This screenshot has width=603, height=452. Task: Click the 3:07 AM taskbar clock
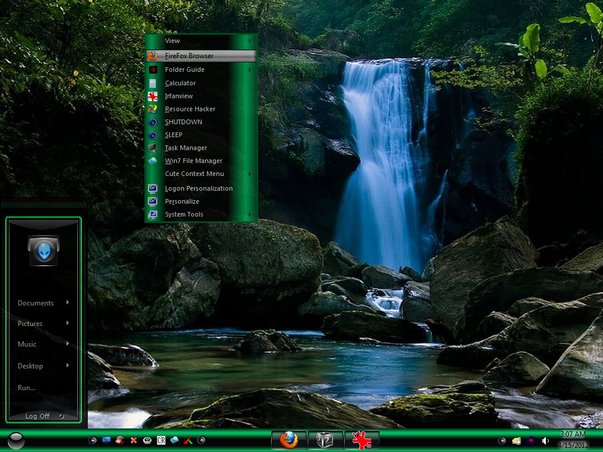572,434
